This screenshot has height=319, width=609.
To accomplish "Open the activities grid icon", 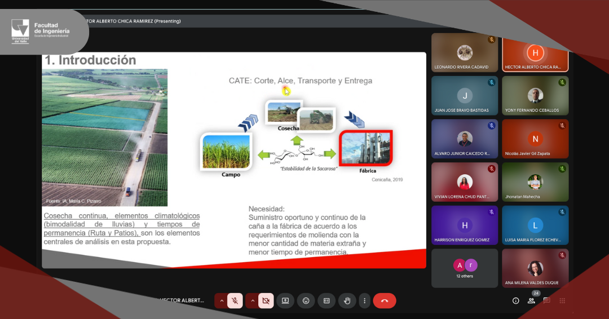I will point(562,301).
